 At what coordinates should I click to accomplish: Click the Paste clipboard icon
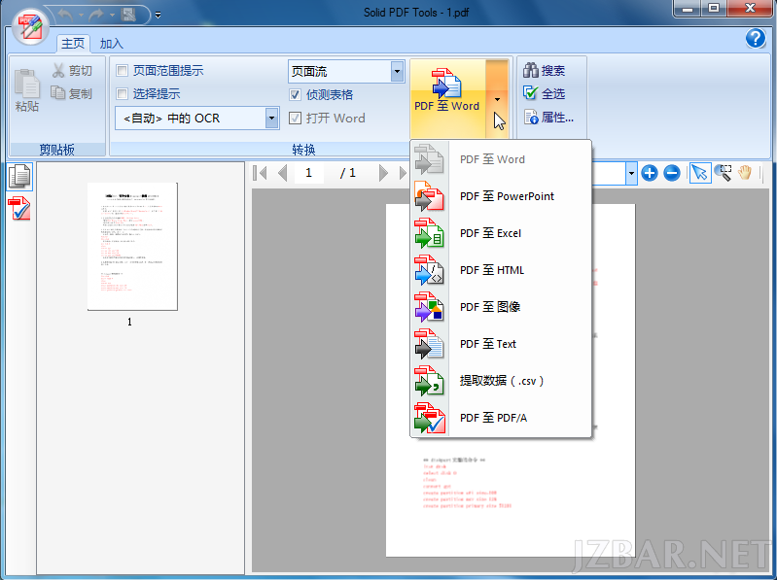[27, 90]
